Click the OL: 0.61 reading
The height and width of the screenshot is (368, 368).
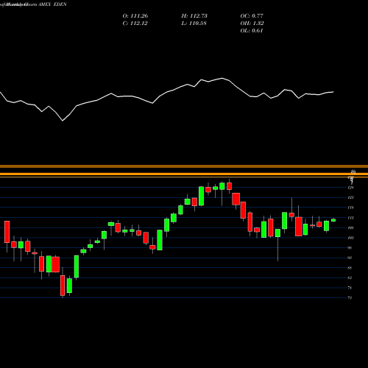tap(252, 31)
